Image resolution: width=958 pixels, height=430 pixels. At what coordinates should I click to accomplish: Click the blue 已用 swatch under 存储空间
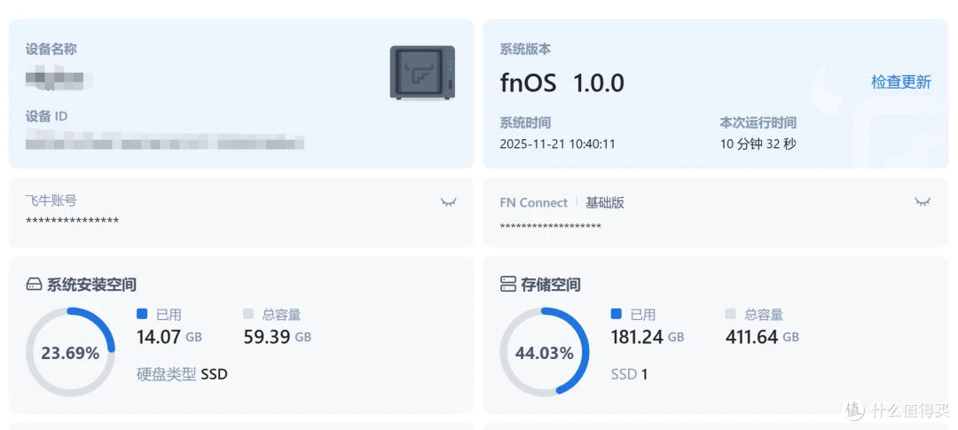tap(616, 314)
